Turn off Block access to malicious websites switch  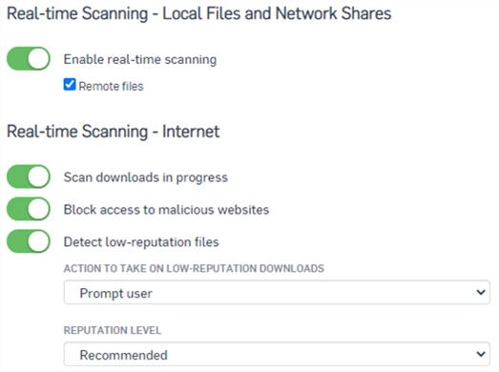[x=29, y=209]
